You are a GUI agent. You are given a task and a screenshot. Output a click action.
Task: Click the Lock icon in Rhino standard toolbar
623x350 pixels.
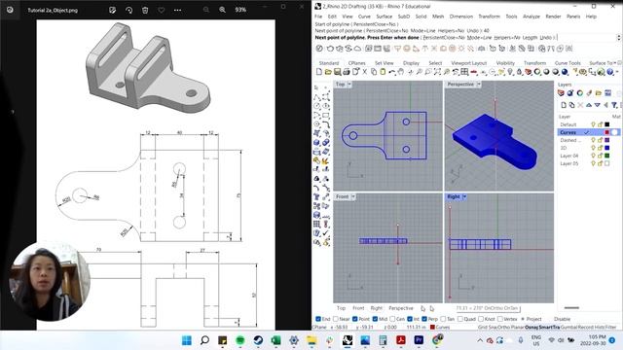click(519, 72)
